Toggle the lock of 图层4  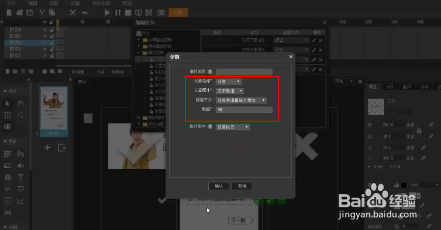(x=52, y=29)
